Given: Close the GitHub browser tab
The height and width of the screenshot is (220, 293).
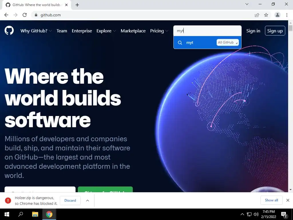Looking at the screenshot, I should (66, 5).
